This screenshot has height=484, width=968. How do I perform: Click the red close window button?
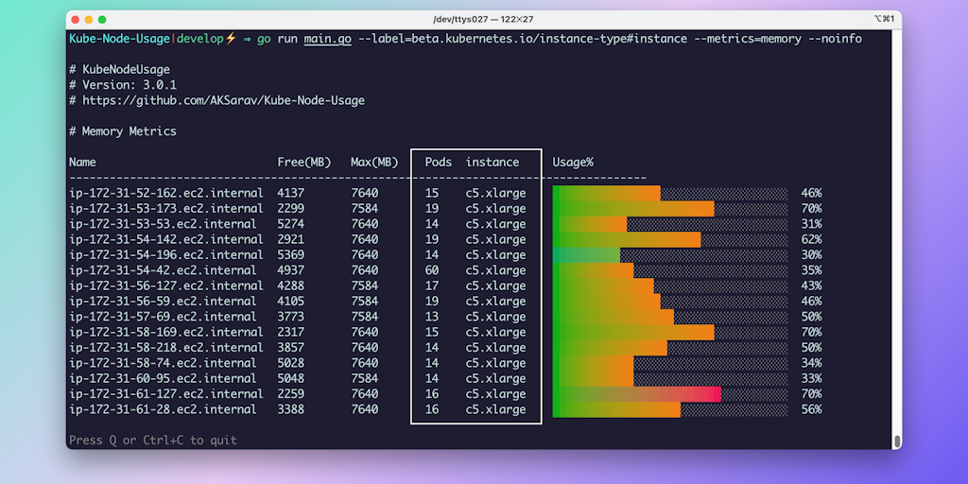coord(75,19)
